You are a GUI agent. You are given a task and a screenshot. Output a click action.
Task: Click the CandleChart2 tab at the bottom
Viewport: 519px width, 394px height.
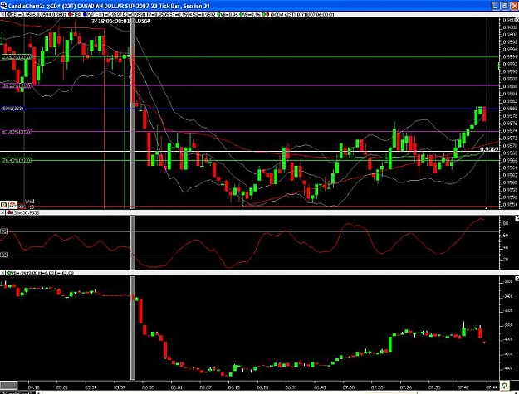point(17,392)
